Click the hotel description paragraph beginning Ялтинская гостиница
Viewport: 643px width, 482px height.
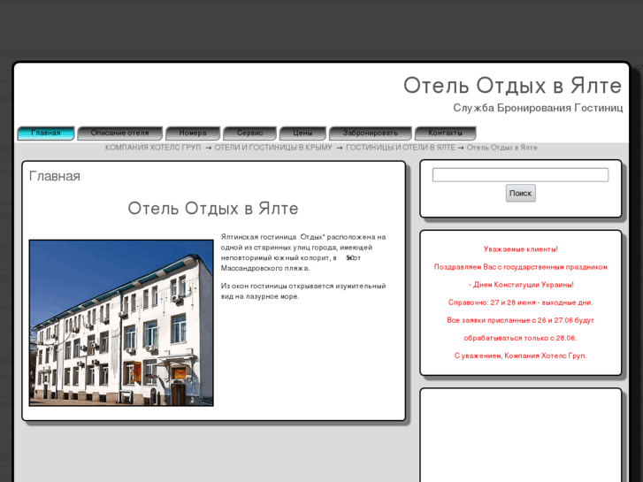point(302,252)
